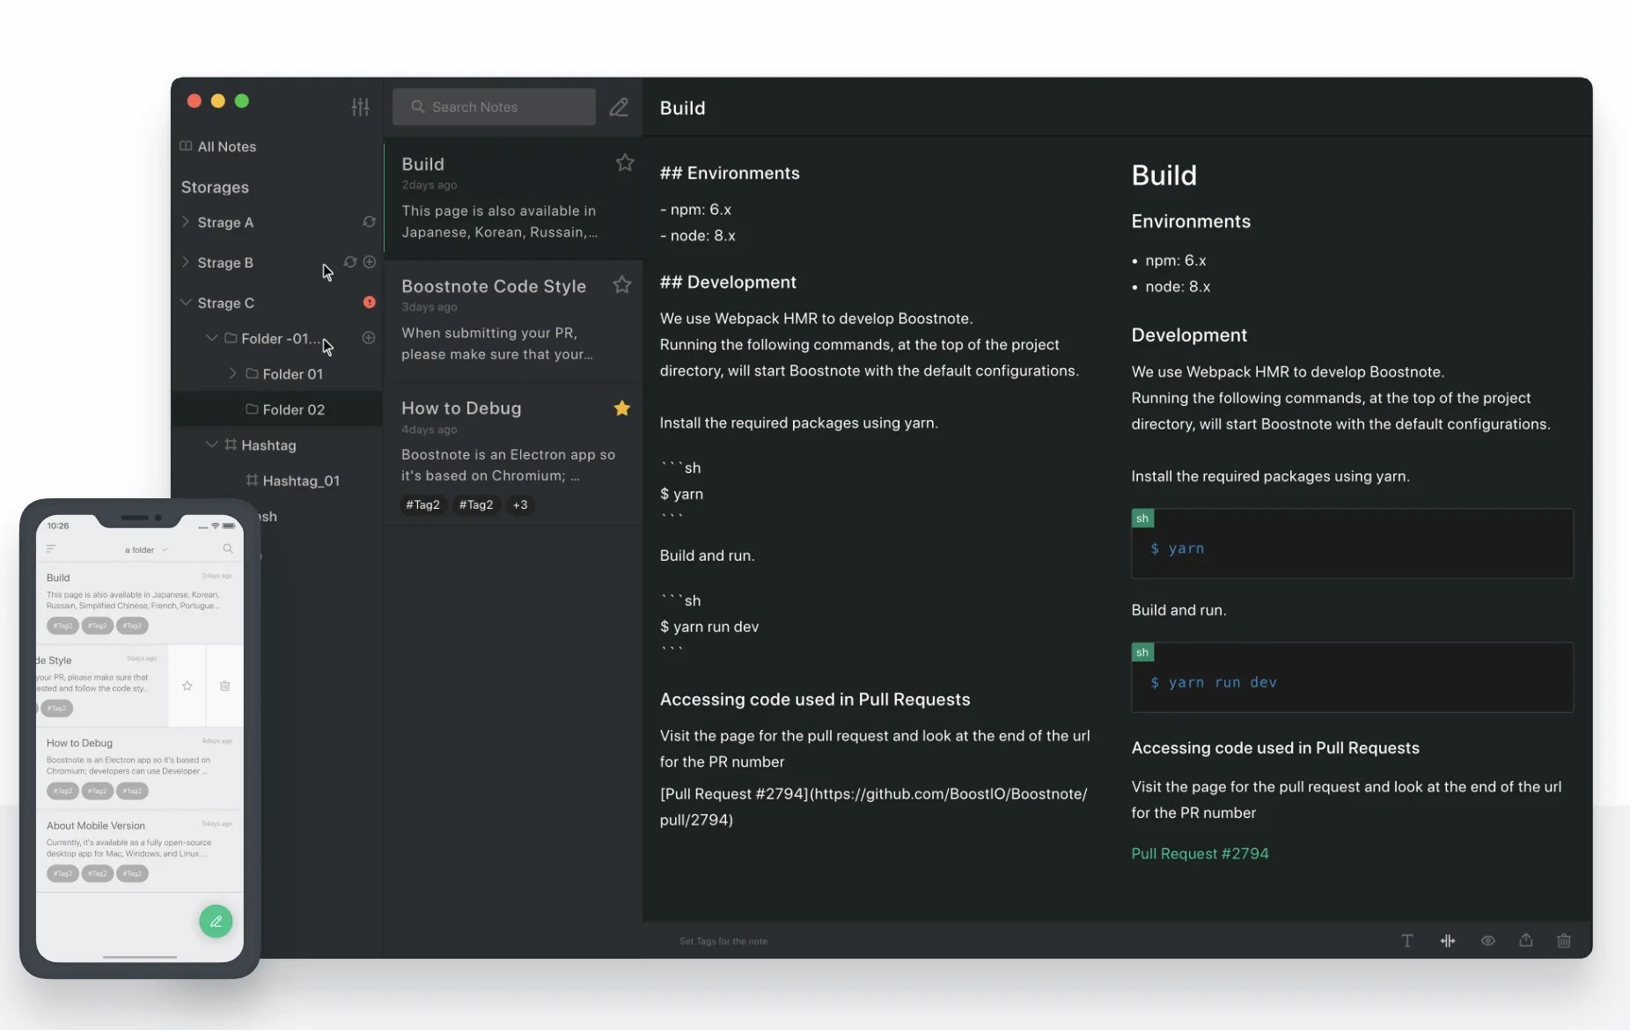Unstar the How to Debug note

click(621, 408)
